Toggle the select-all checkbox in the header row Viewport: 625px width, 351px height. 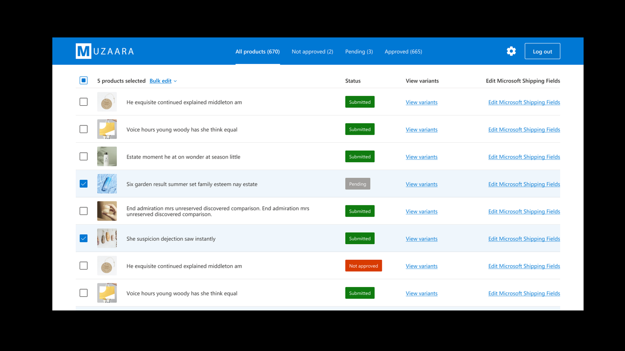[x=83, y=80]
